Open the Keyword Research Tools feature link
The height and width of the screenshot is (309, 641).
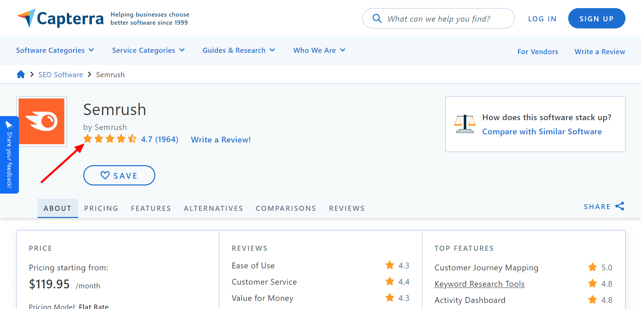click(480, 284)
